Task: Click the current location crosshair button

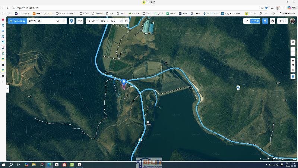Action: pos(293,42)
